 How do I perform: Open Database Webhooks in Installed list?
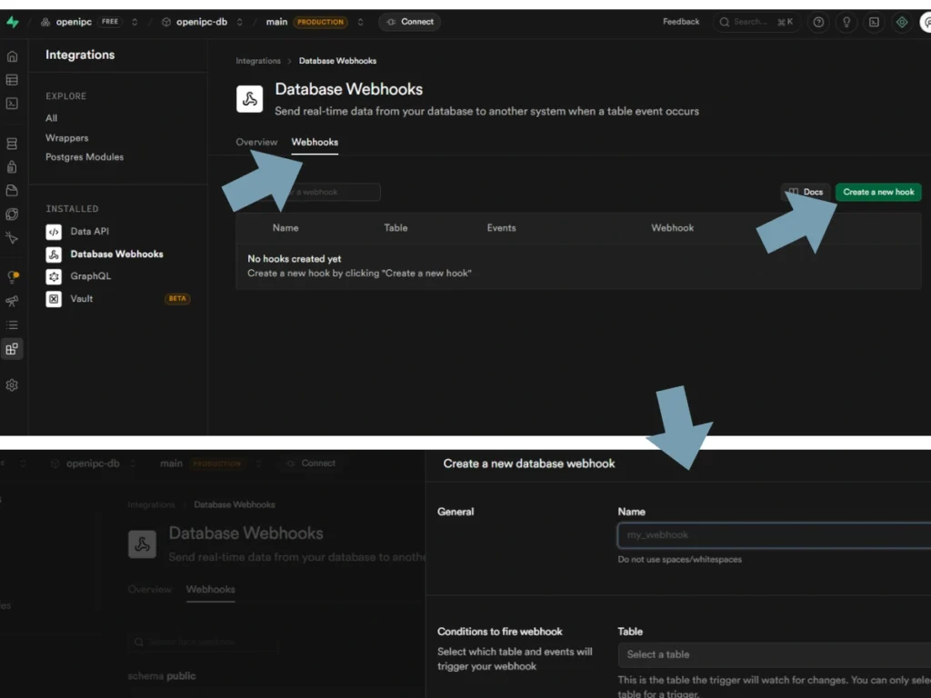tap(117, 254)
